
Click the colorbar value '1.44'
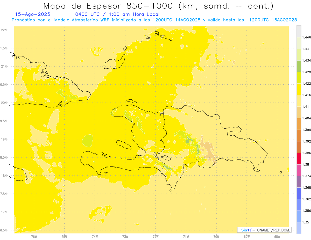click(x=306, y=49)
